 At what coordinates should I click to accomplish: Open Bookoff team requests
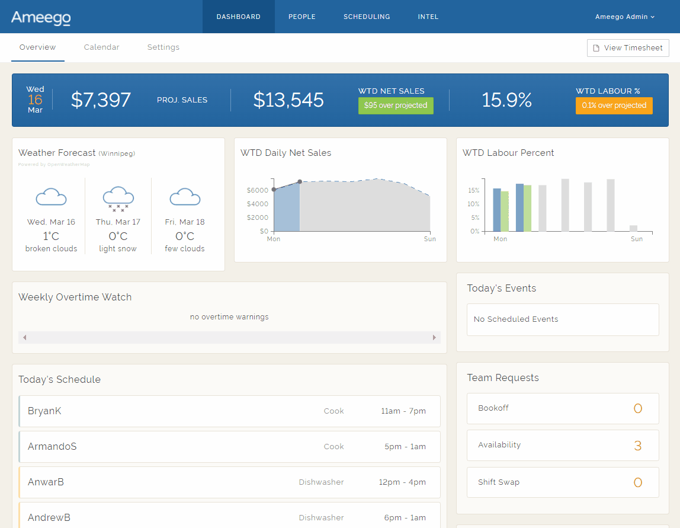(562, 408)
